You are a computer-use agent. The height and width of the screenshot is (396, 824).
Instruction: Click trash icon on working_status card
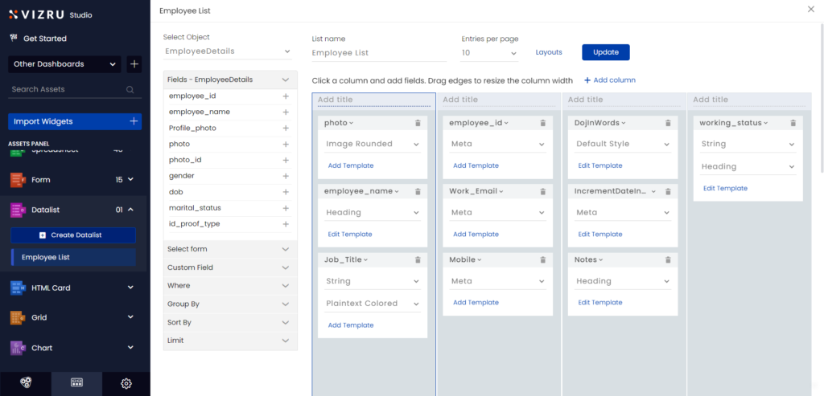[793, 123]
